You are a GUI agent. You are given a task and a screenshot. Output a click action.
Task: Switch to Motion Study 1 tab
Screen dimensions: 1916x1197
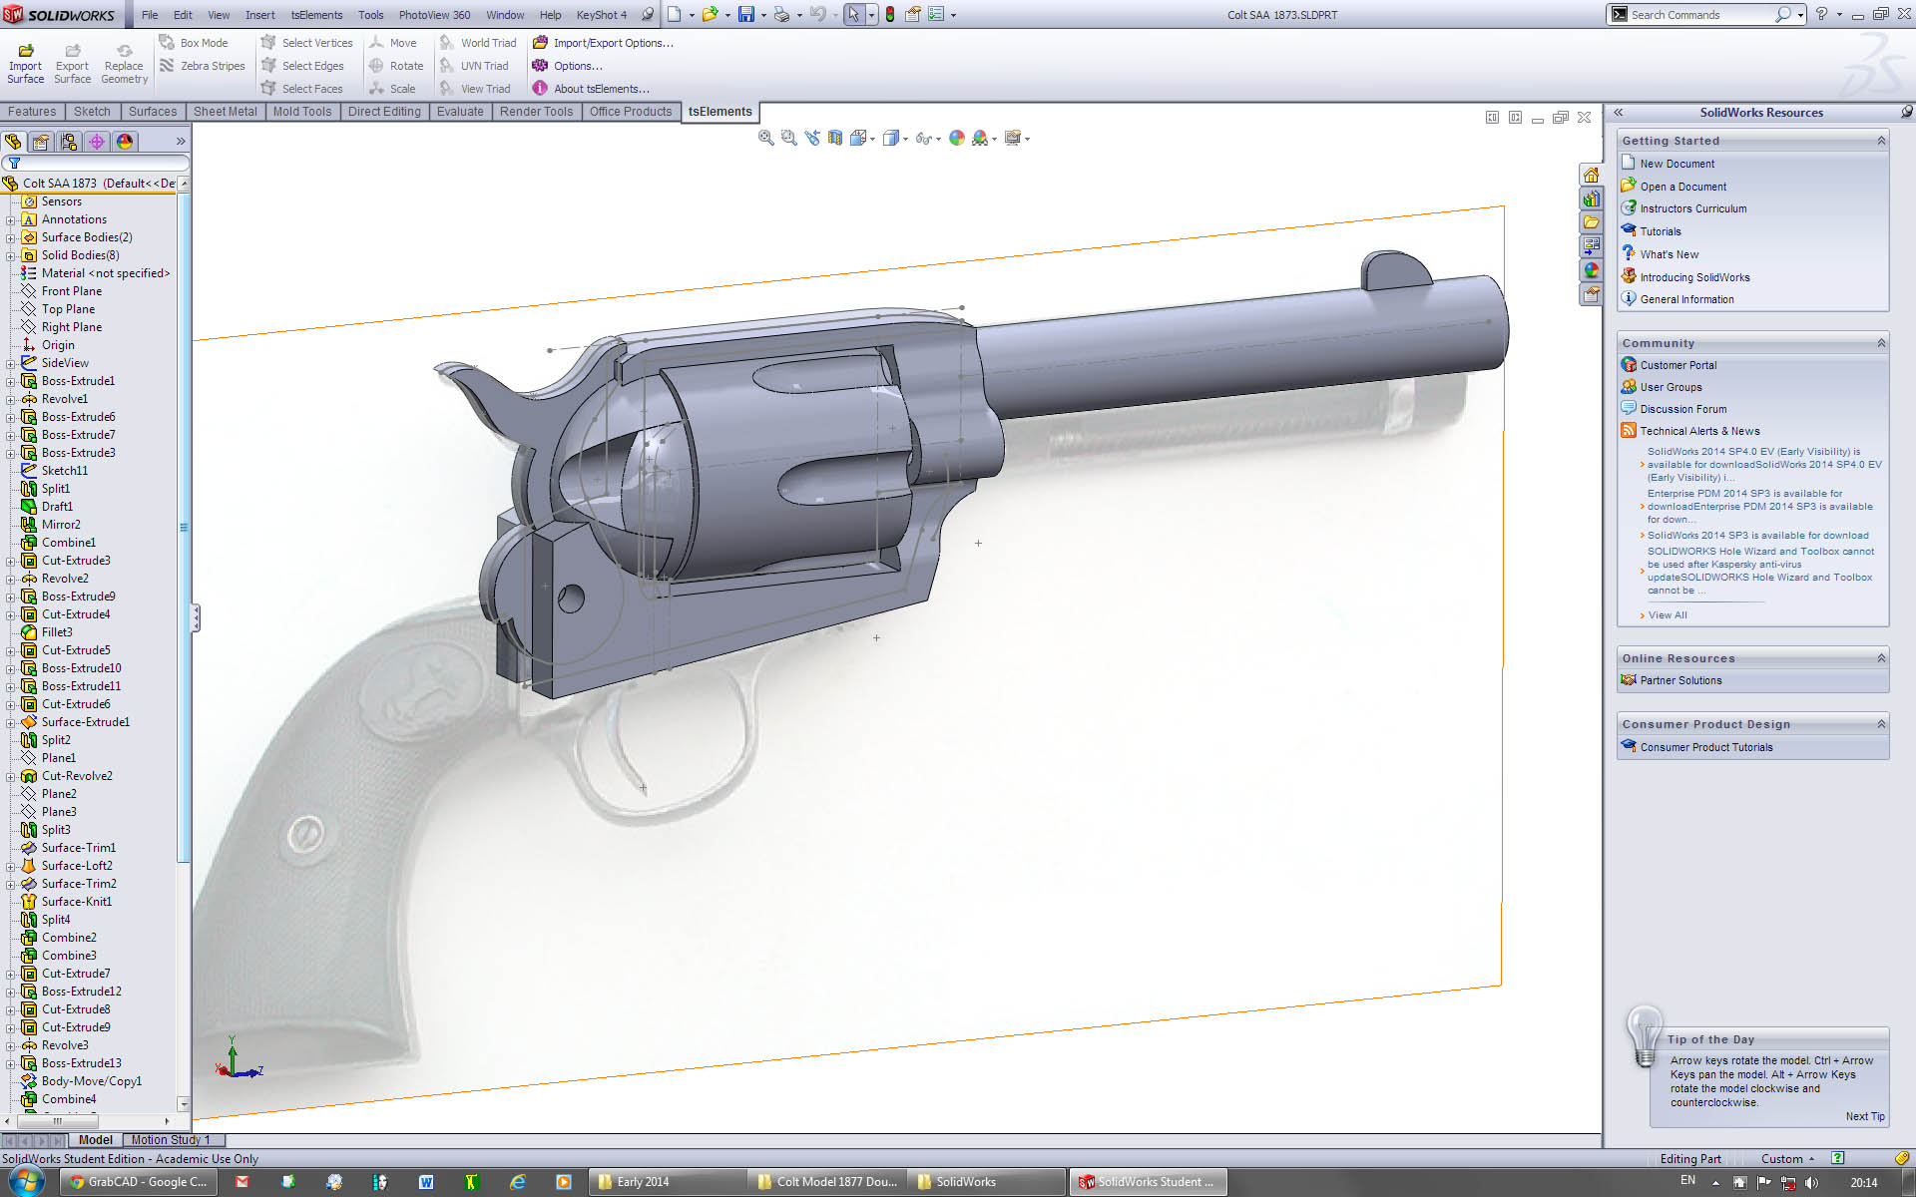point(171,1140)
